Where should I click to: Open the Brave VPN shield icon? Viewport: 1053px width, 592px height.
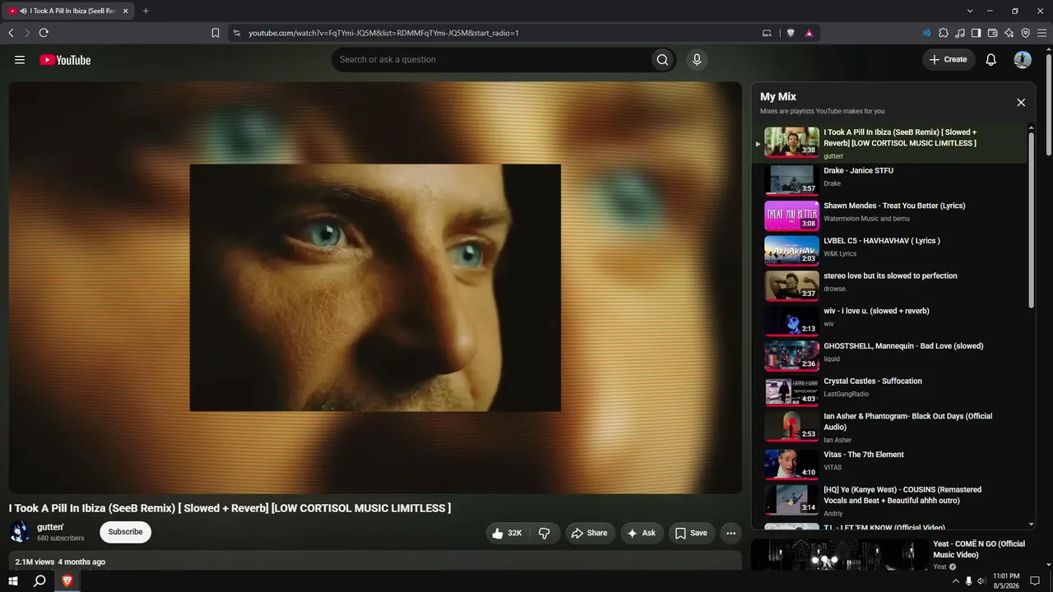pos(1026,33)
